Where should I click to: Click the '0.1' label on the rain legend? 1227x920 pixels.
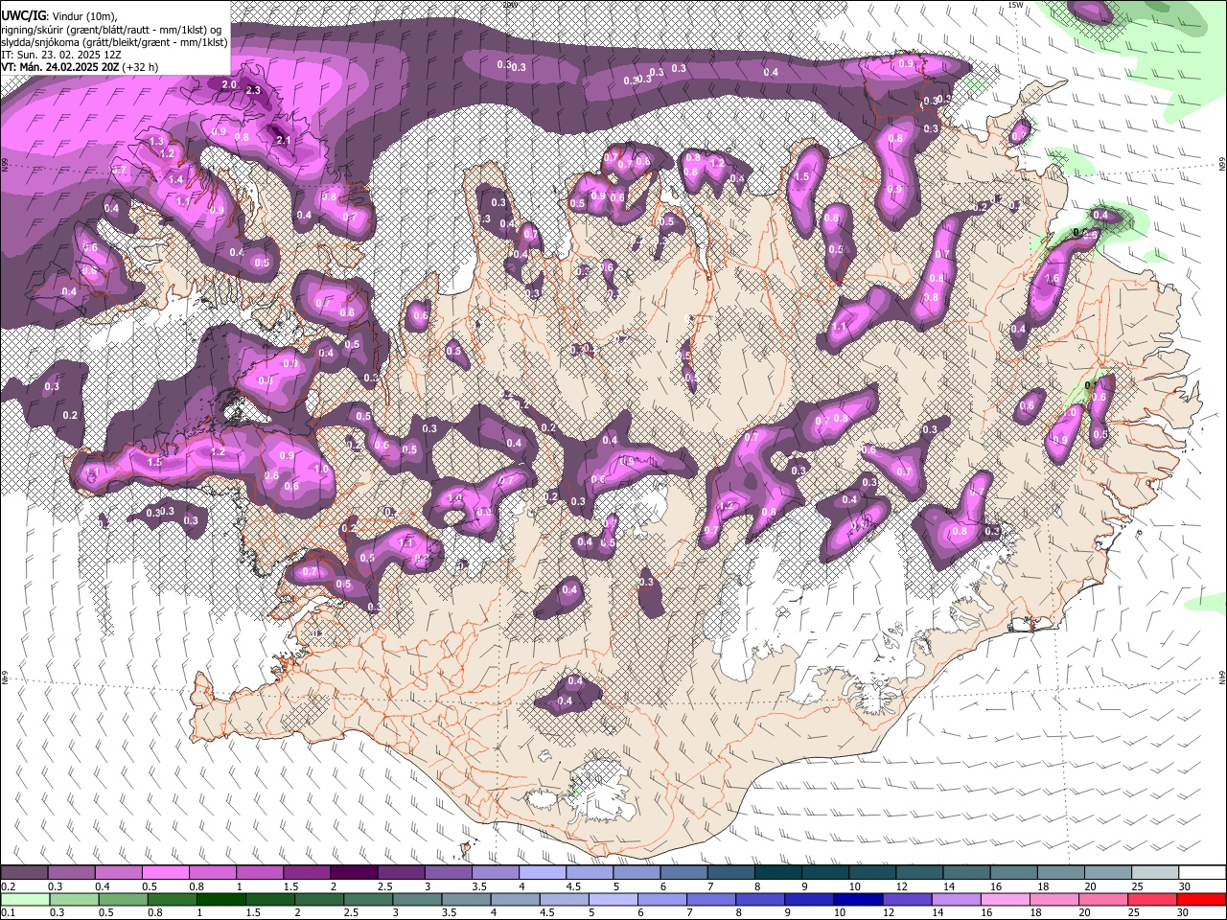click(x=9, y=912)
